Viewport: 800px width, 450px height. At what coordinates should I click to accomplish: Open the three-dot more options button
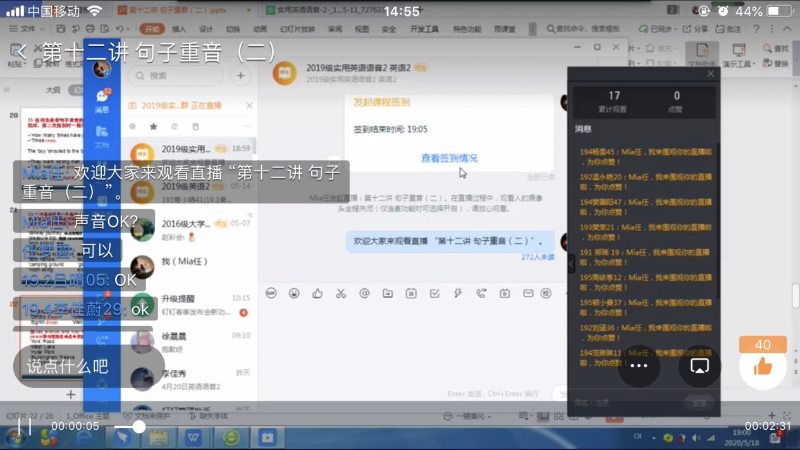[639, 366]
